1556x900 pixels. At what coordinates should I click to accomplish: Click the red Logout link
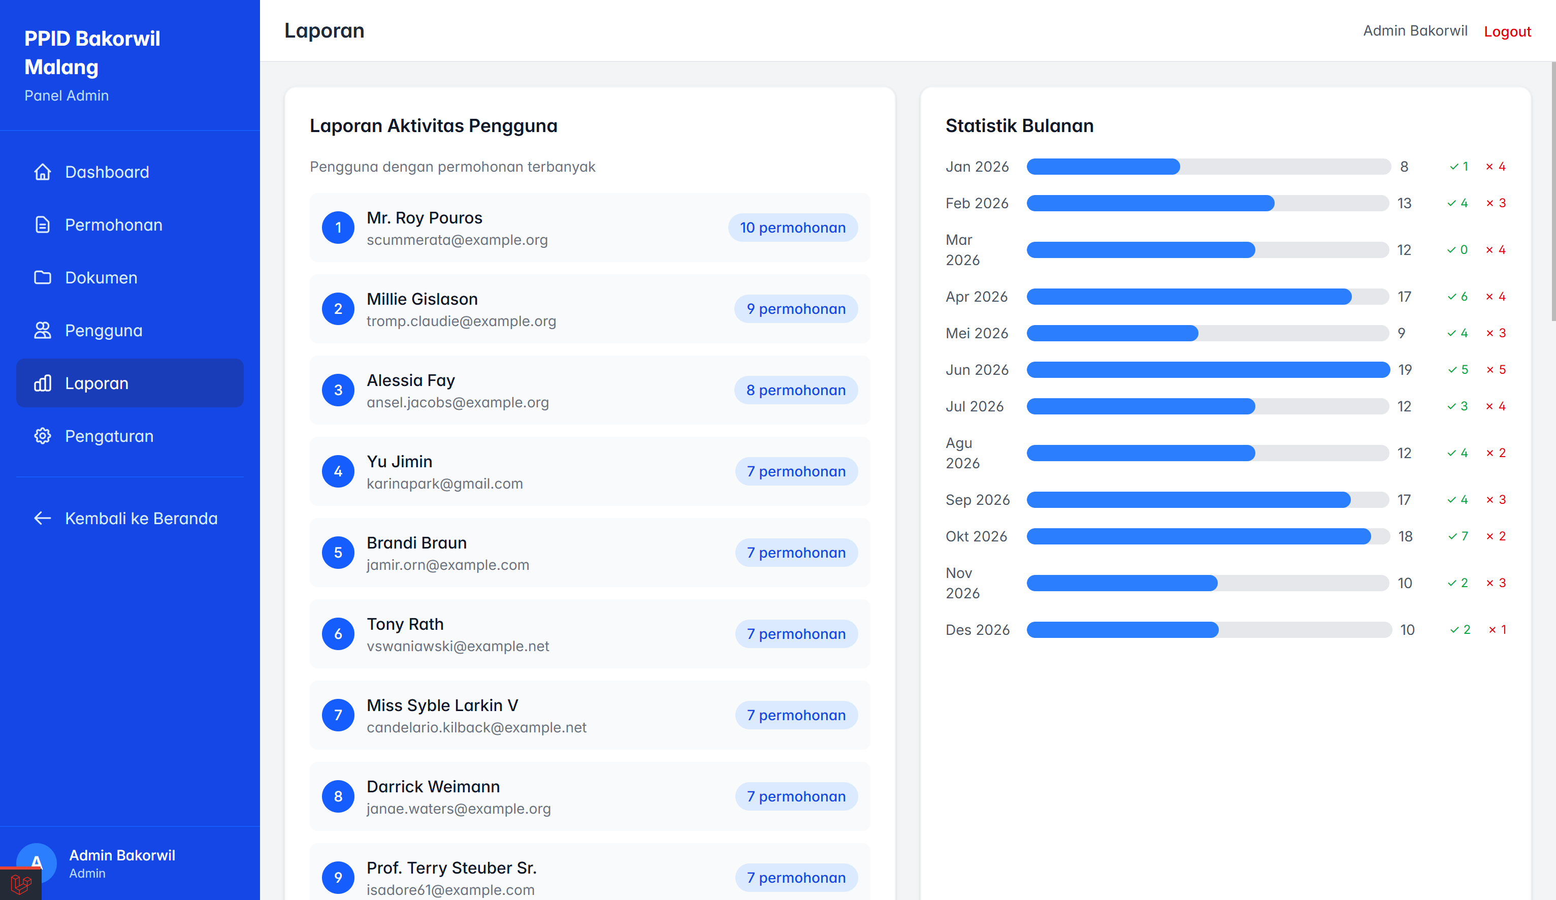click(1507, 31)
